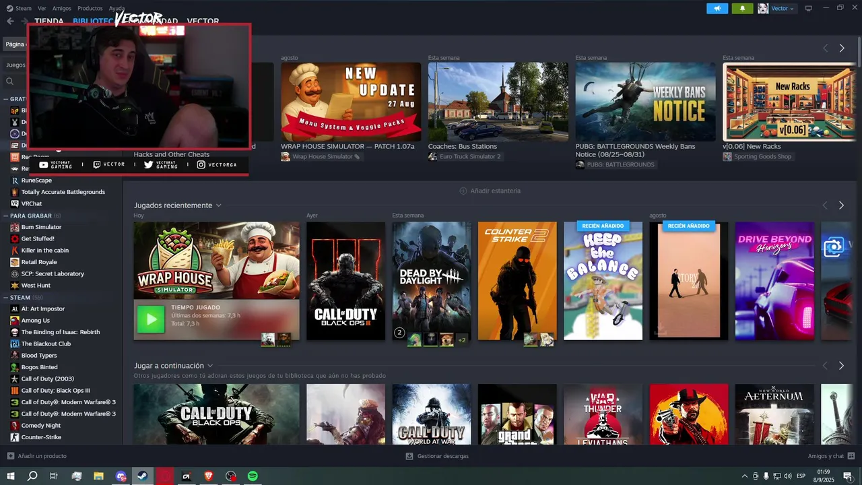Screen dimensions: 862x485
Task: Click the plus icon next to Añadir un producto
Action: tap(10, 456)
